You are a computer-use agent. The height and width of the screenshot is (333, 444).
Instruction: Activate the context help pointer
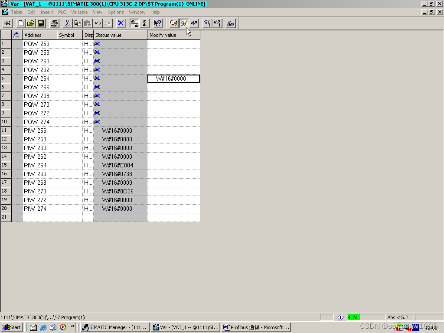coord(158,23)
